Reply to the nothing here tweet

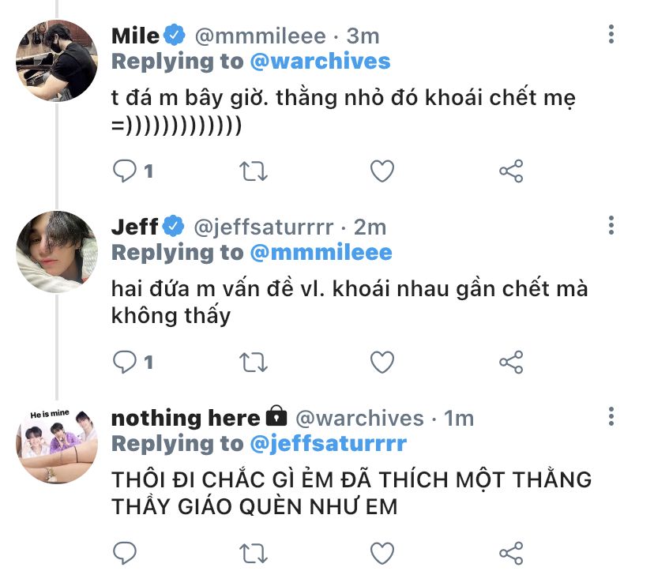point(126,552)
